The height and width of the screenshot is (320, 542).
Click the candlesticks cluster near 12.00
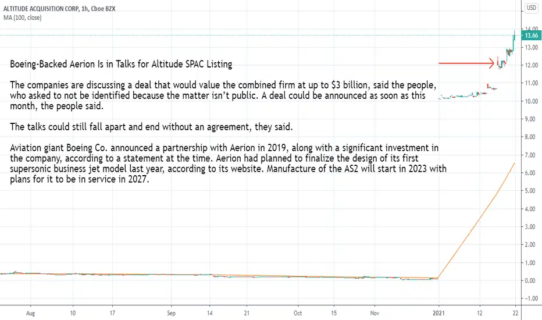(501, 63)
